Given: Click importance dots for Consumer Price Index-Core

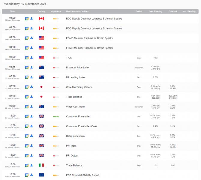Looking at the screenshot, I should 56,126.
